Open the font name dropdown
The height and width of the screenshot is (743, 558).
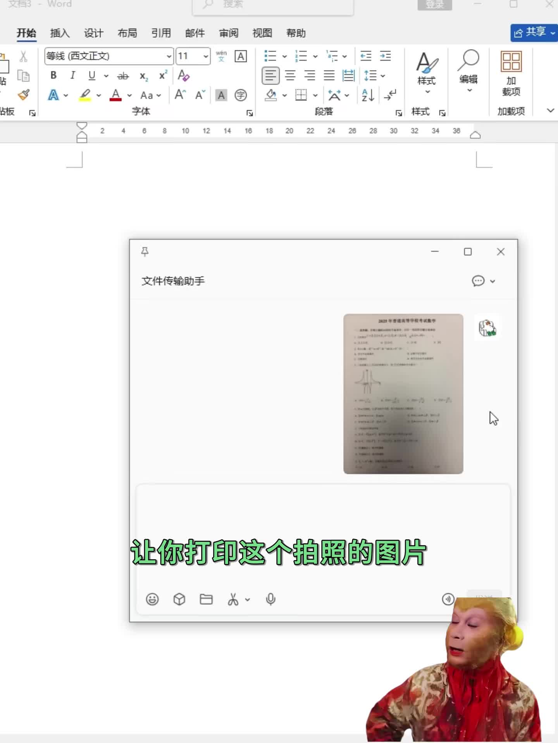pos(169,56)
